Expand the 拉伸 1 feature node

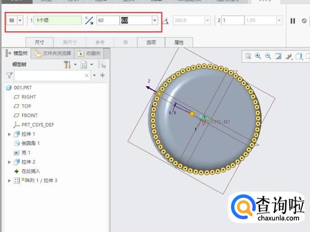(10, 134)
